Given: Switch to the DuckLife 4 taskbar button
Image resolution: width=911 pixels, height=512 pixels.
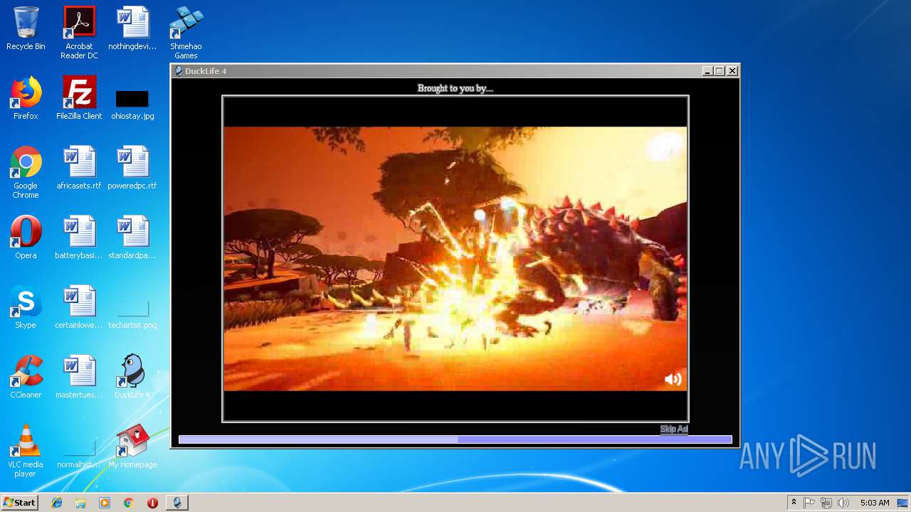Looking at the screenshot, I should 177,503.
